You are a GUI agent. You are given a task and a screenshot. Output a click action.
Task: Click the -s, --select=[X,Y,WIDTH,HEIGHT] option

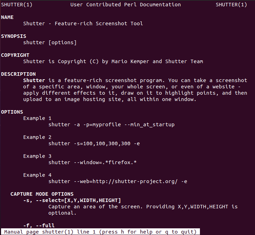72,200
